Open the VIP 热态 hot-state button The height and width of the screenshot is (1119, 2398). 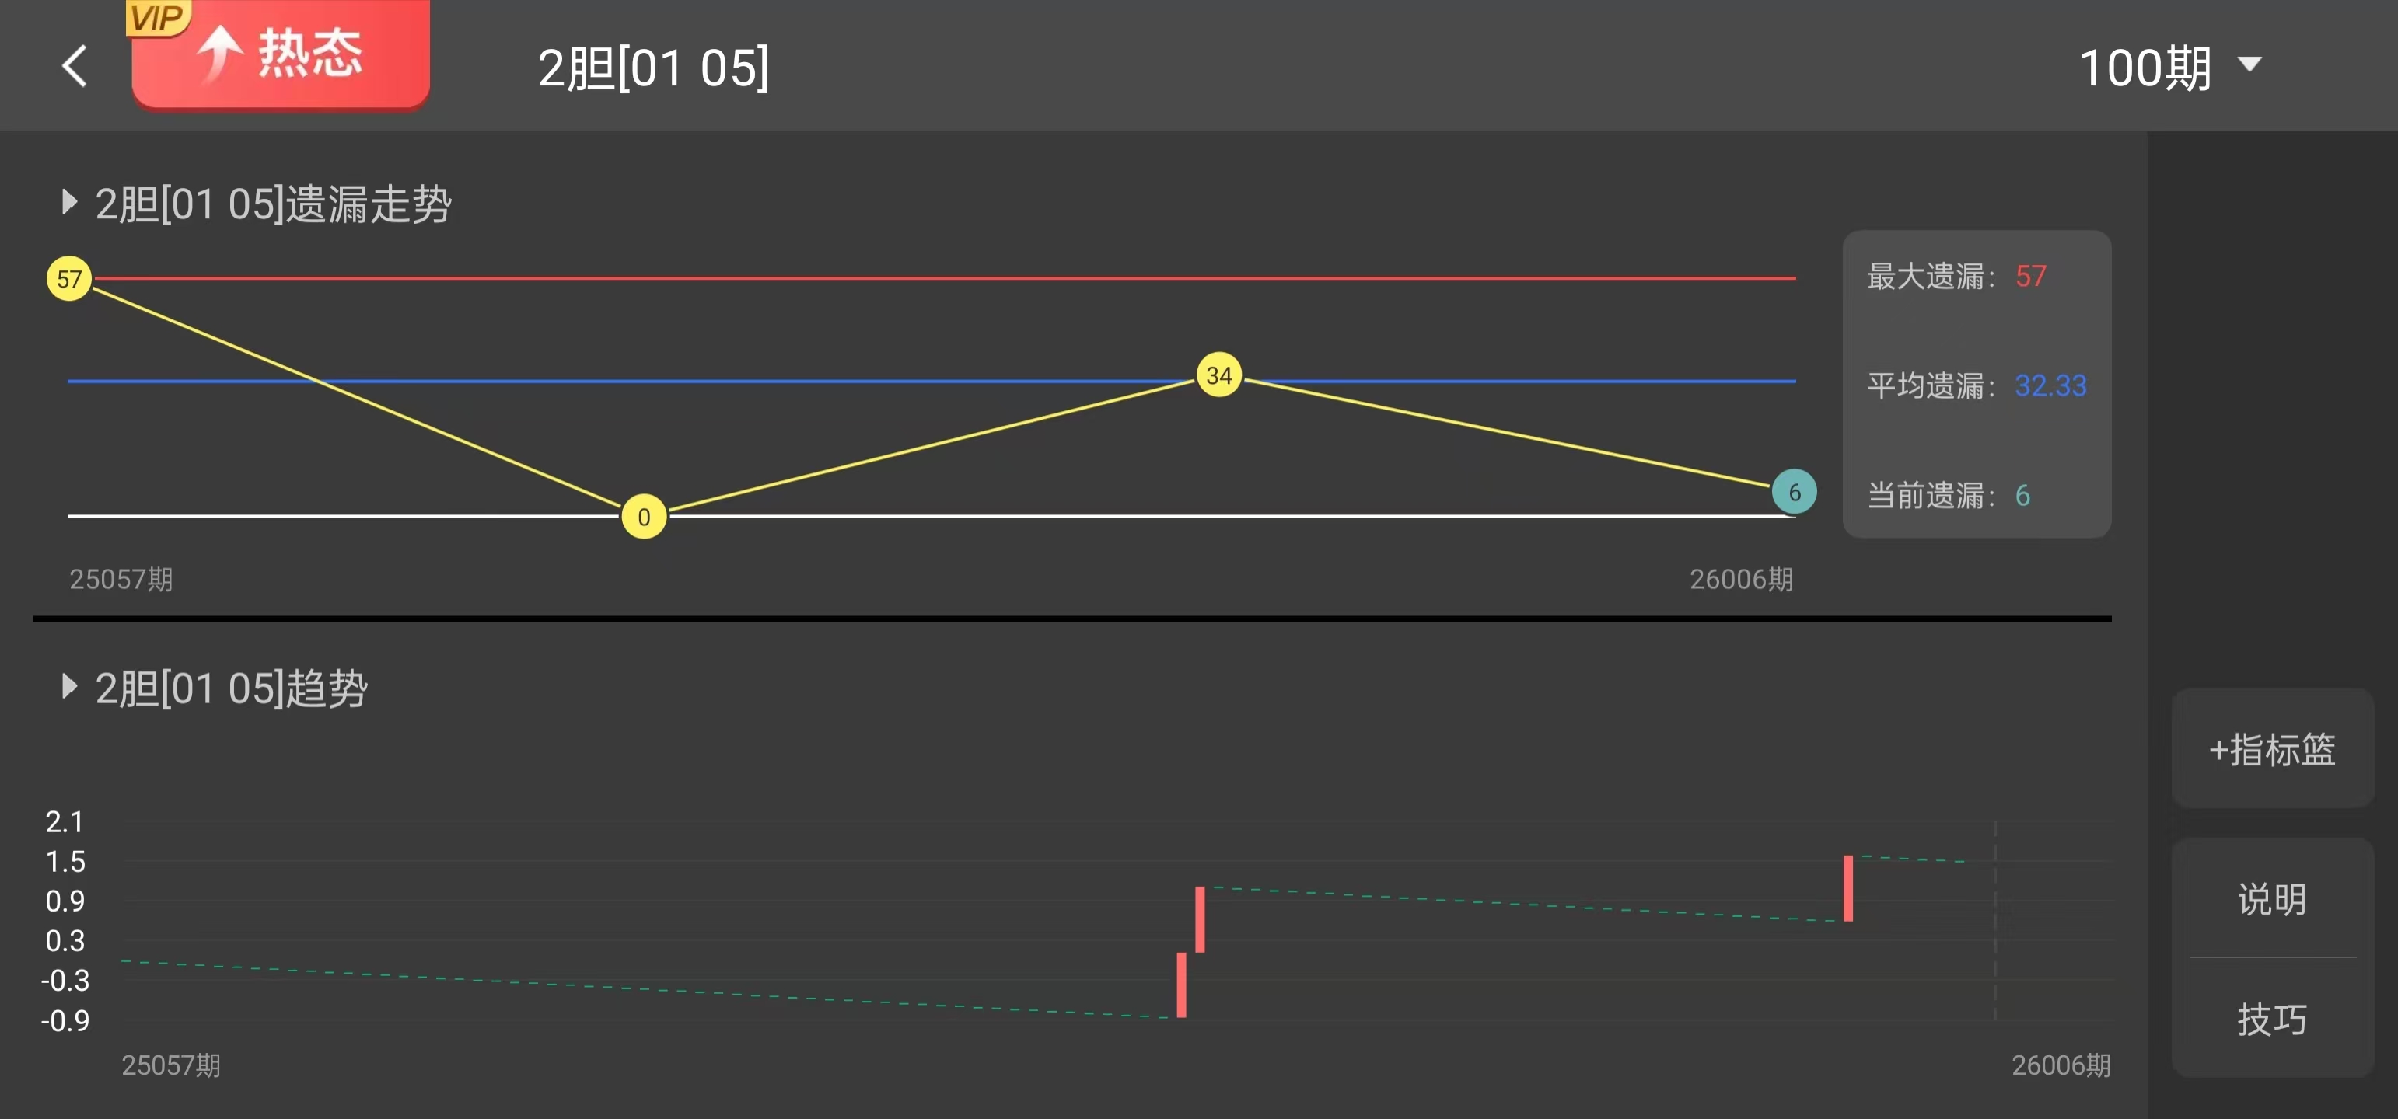[280, 54]
